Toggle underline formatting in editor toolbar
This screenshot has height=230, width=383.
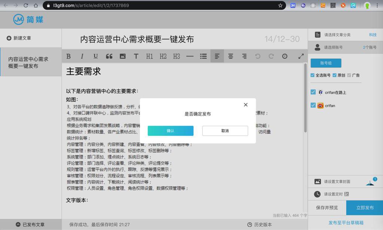coord(95,56)
